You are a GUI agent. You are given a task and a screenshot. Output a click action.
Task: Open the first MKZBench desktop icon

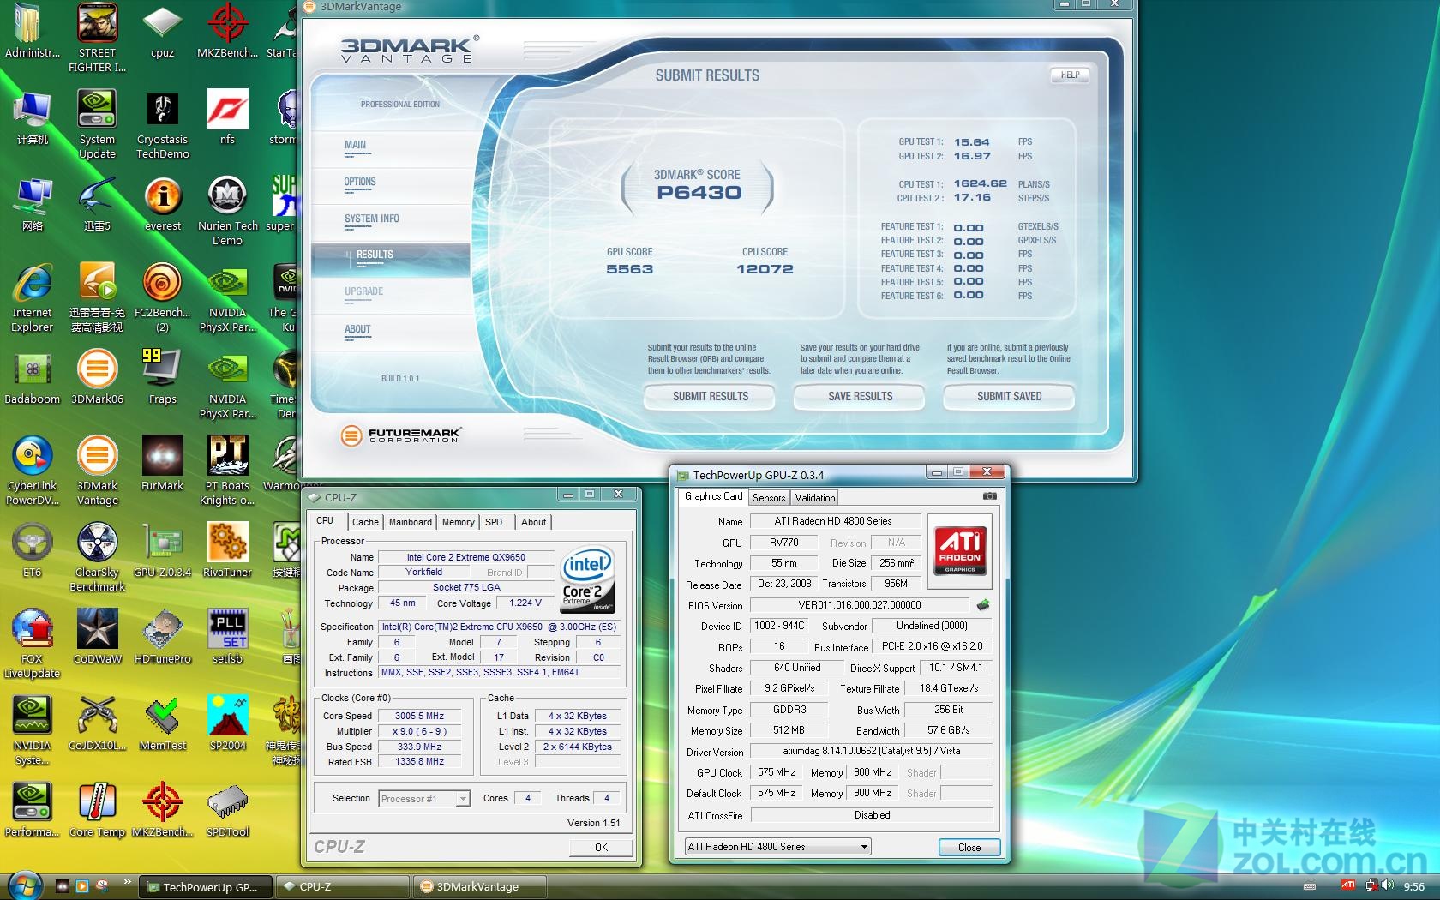click(227, 31)
